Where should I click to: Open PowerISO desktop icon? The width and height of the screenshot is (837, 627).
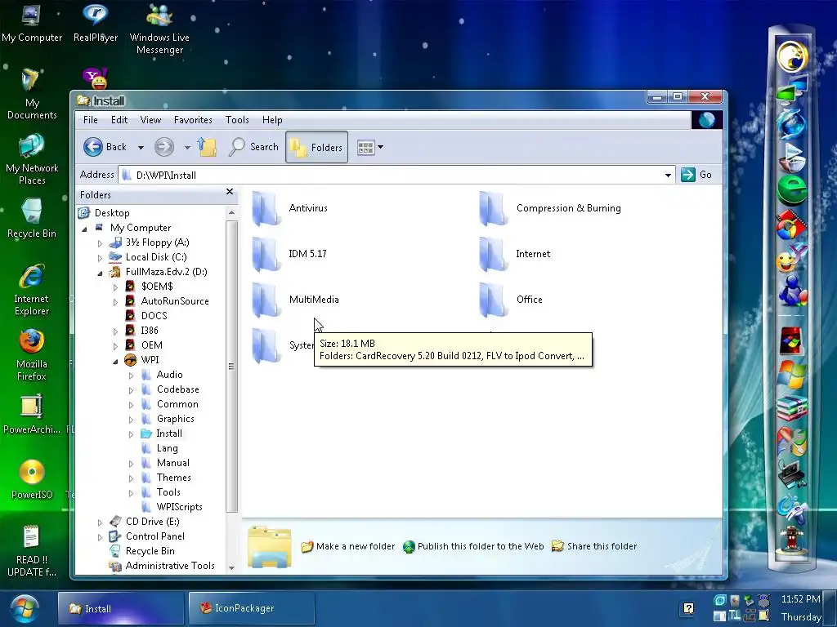pos(32,480)
